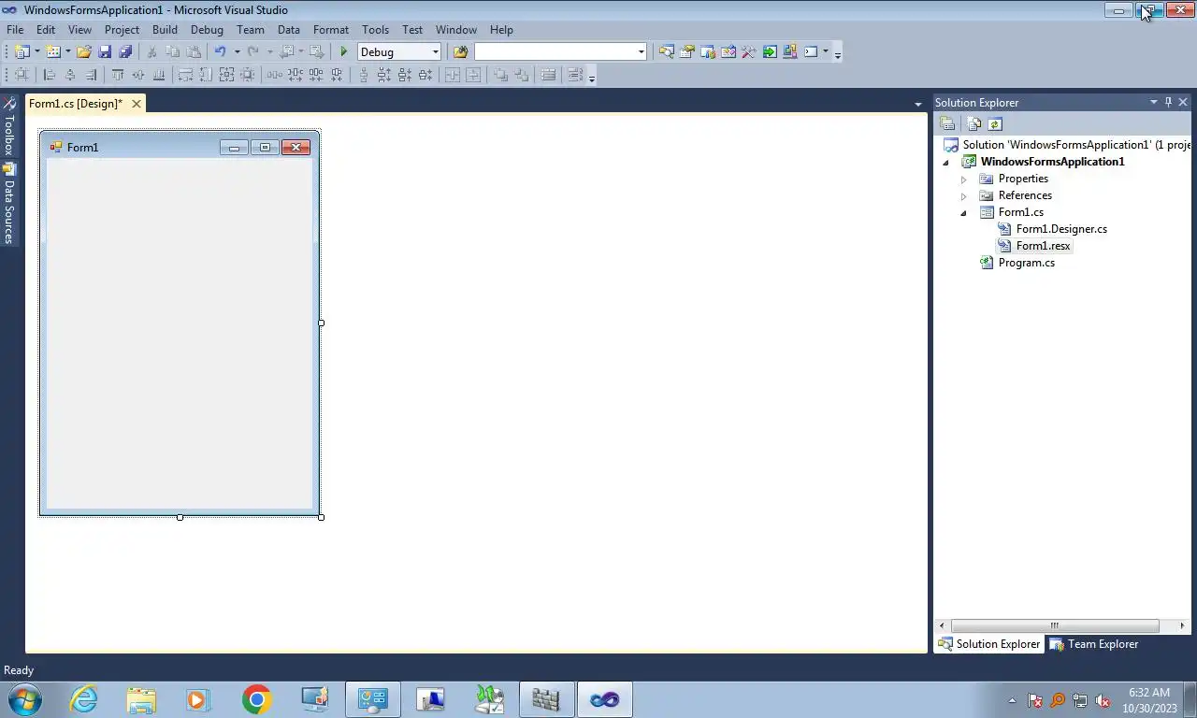Close the Solution Explorer panel
The width and height of the screenshot is (1197, 718).
[1183, 102]
